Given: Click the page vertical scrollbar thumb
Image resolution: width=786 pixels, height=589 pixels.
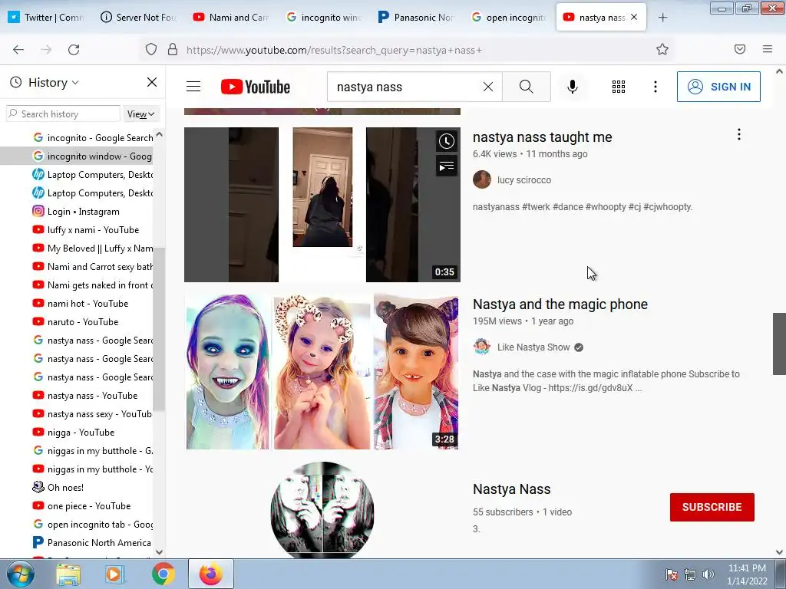Looking at the screenshot, I should click(x=779, y=344).
